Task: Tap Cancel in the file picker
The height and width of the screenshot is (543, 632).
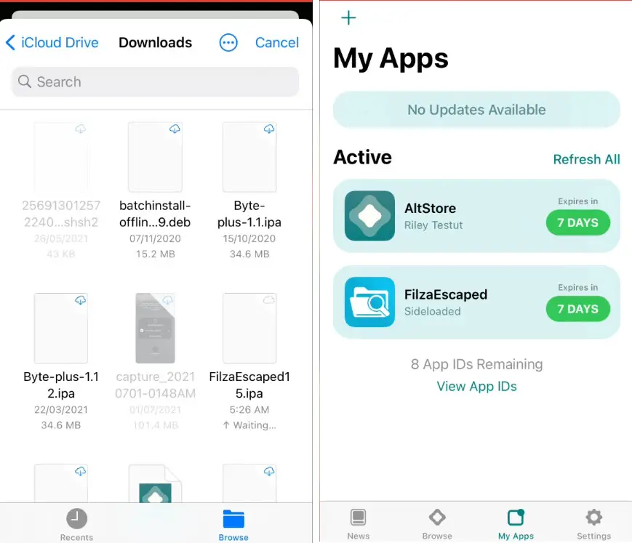Action: click(277, 42)
